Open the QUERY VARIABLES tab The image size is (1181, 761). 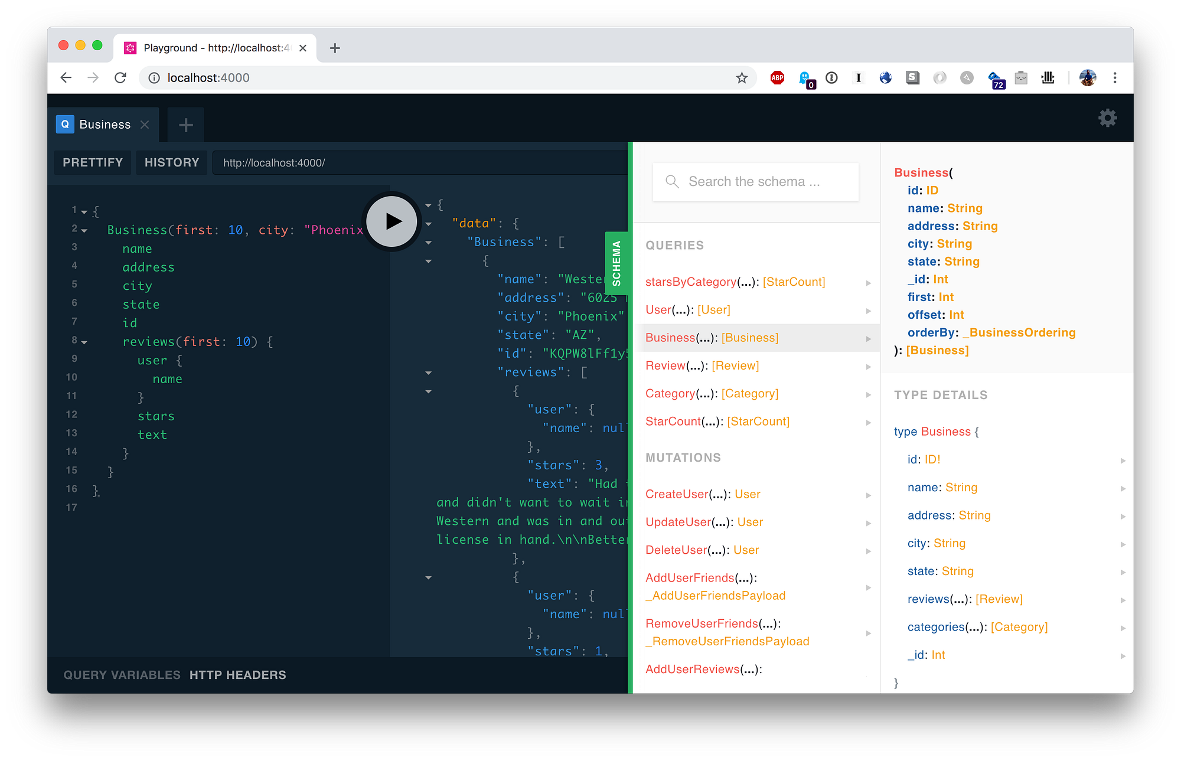click(122, 675)
